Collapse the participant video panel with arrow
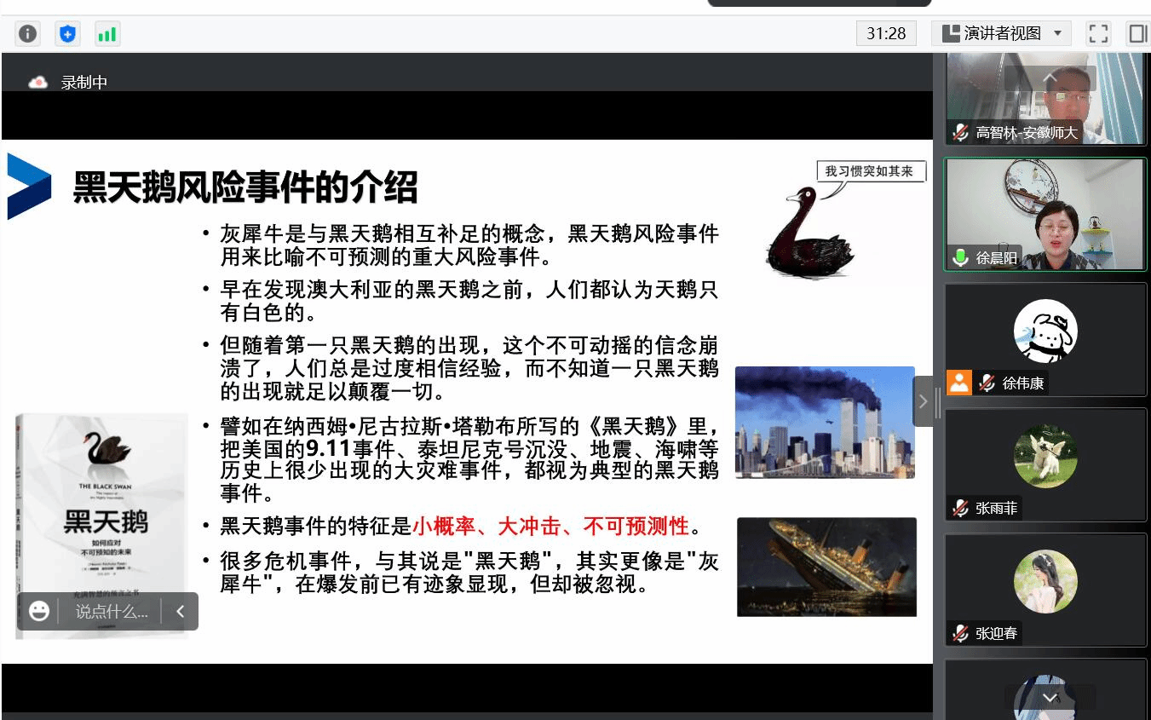 pos(923,400)
